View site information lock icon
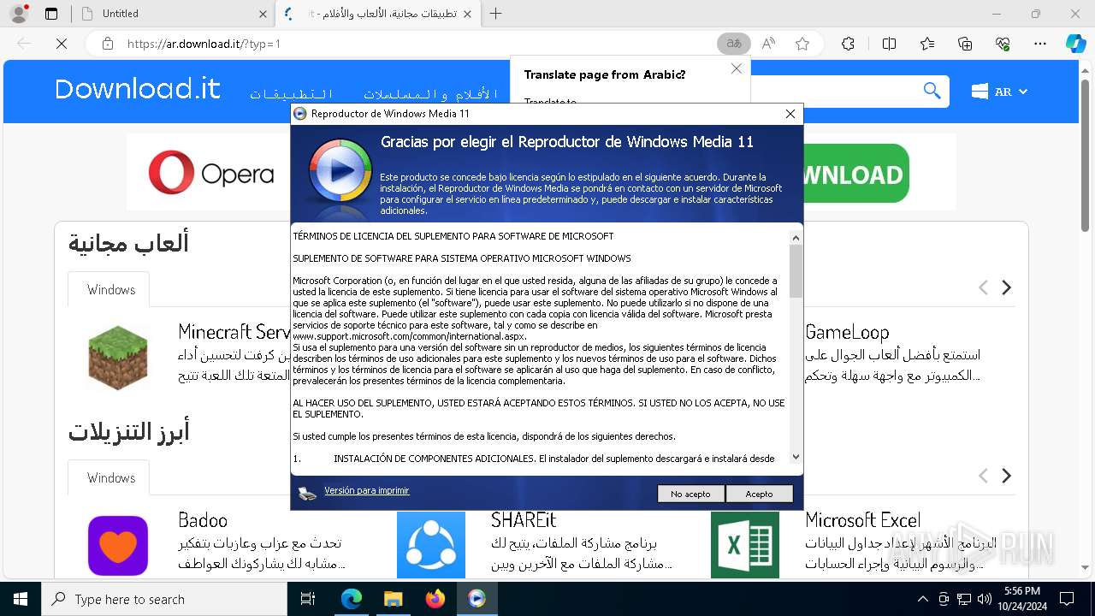The height and width of the screenshot is (616, 1095). [107, 44]
